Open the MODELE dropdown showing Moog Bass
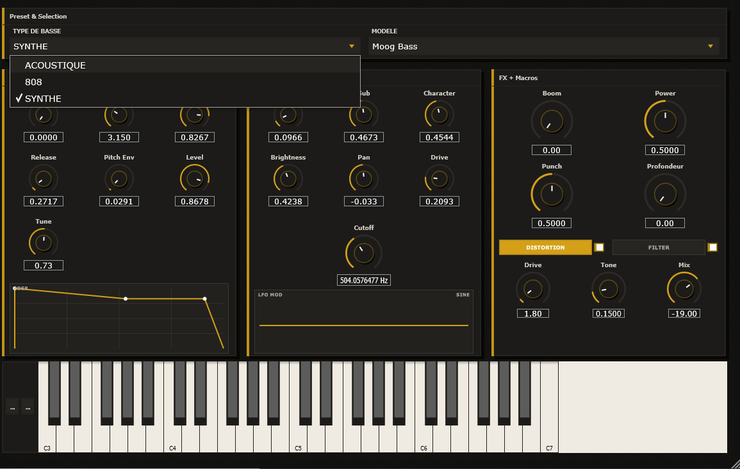The height and width of the screenshot is (469, 740). [543, 46]
